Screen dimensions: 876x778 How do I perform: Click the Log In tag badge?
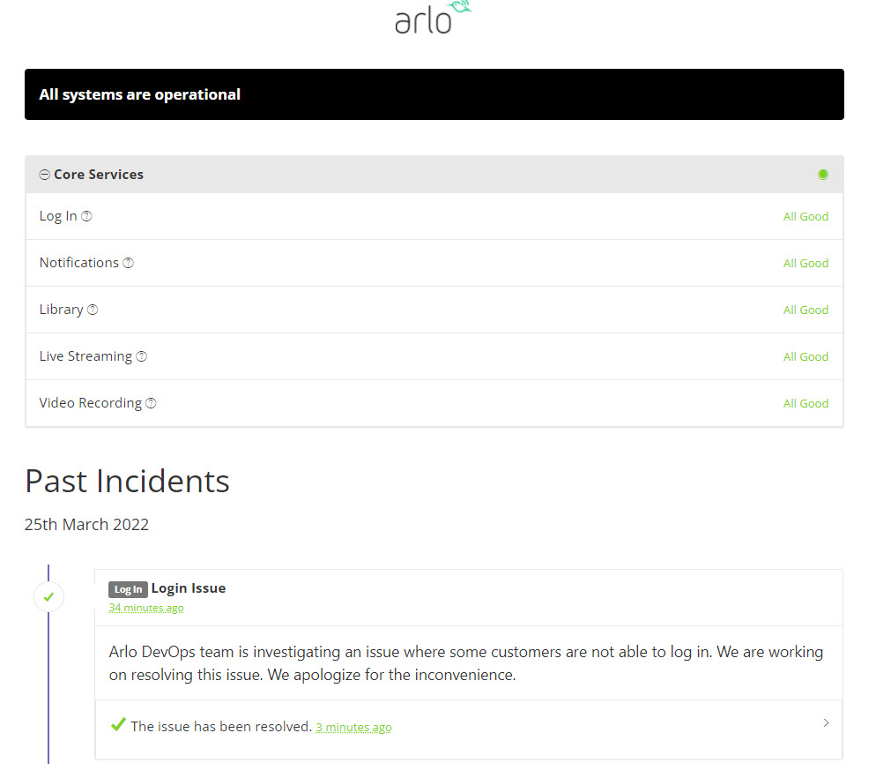128,589
